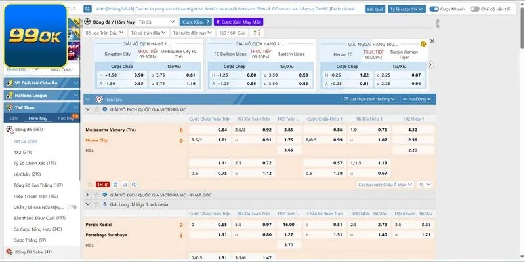Viewport: 525px width, 262px height.
Task: Click the clock icon beside Trận Đấu
Action: (99, 99)
